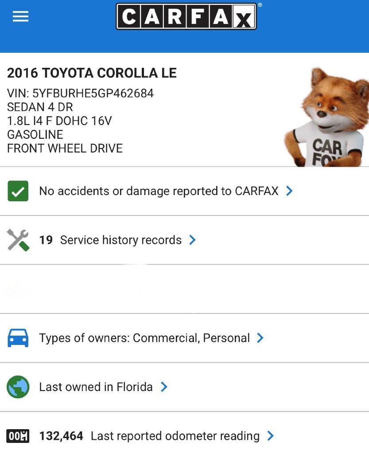The width and height of the screenshot is (369, 454).
Task: Open Service history records link
Action: pyautogui.click(x=120, y=240)
